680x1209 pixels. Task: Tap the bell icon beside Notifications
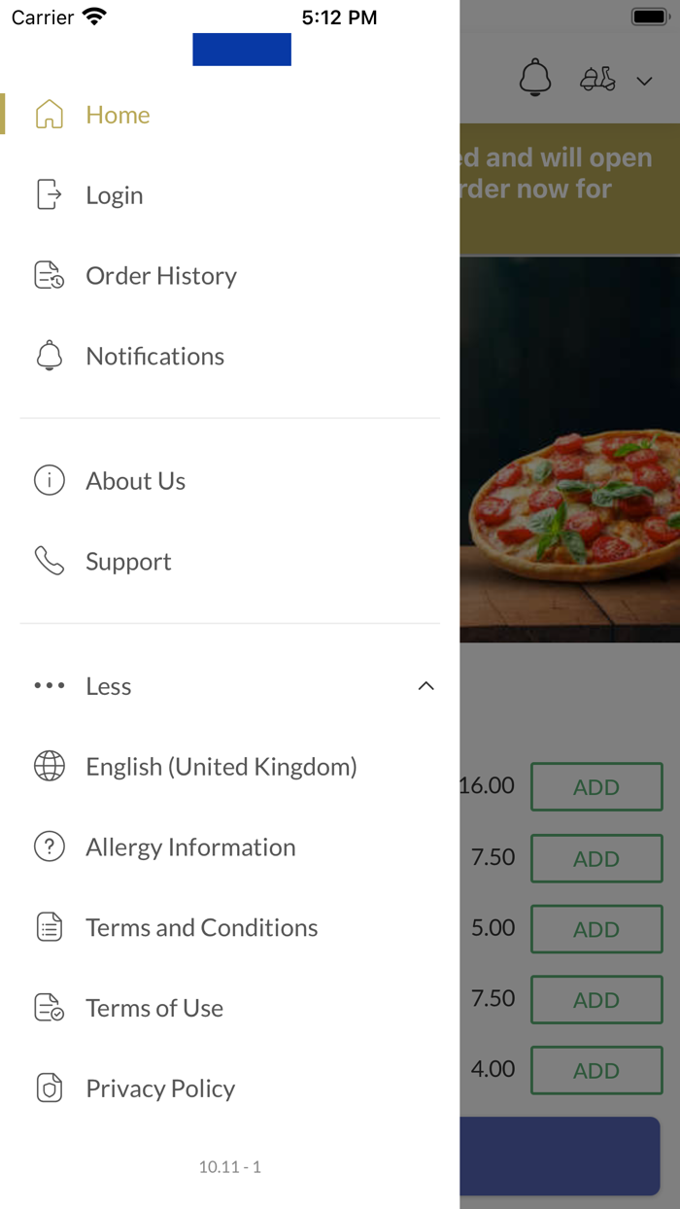pyautogui.click(x=49, y=356)
